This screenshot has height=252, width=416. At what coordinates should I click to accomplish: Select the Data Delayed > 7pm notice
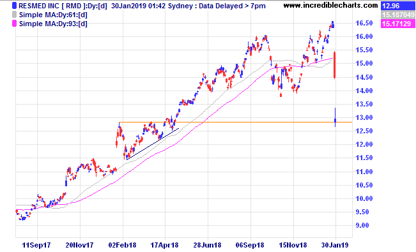click(x=233, y=6)
